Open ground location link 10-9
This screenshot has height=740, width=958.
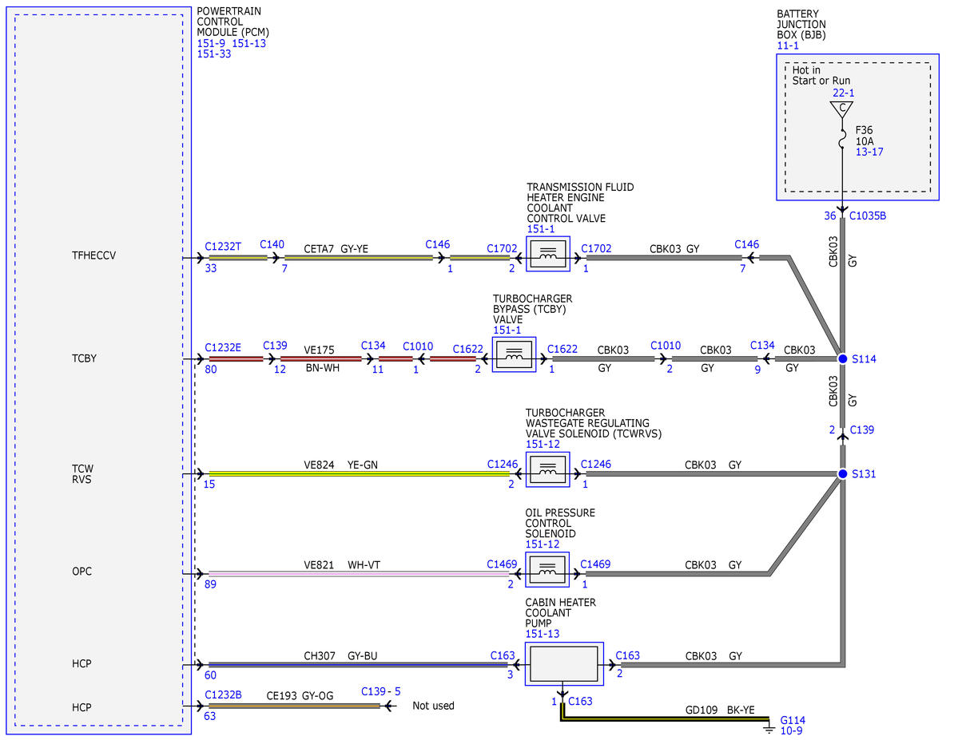click(791, 731)
